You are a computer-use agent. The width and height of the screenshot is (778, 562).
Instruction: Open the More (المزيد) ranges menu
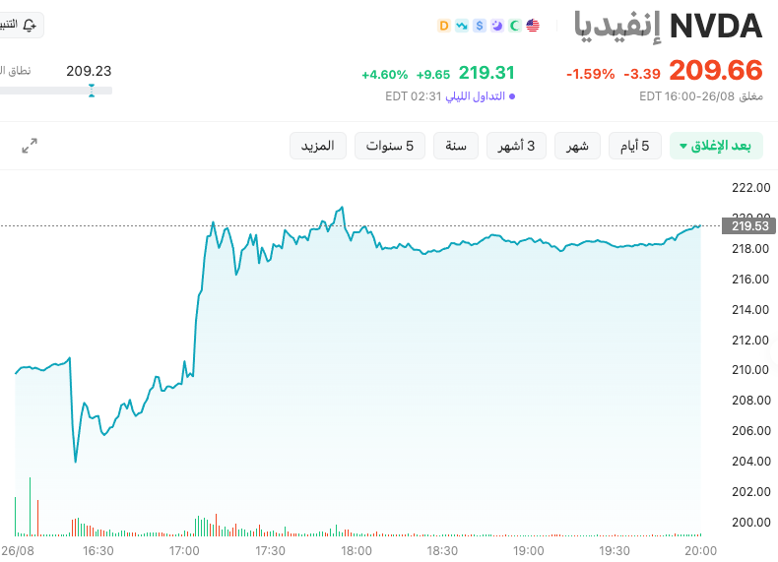click(318, 146)
